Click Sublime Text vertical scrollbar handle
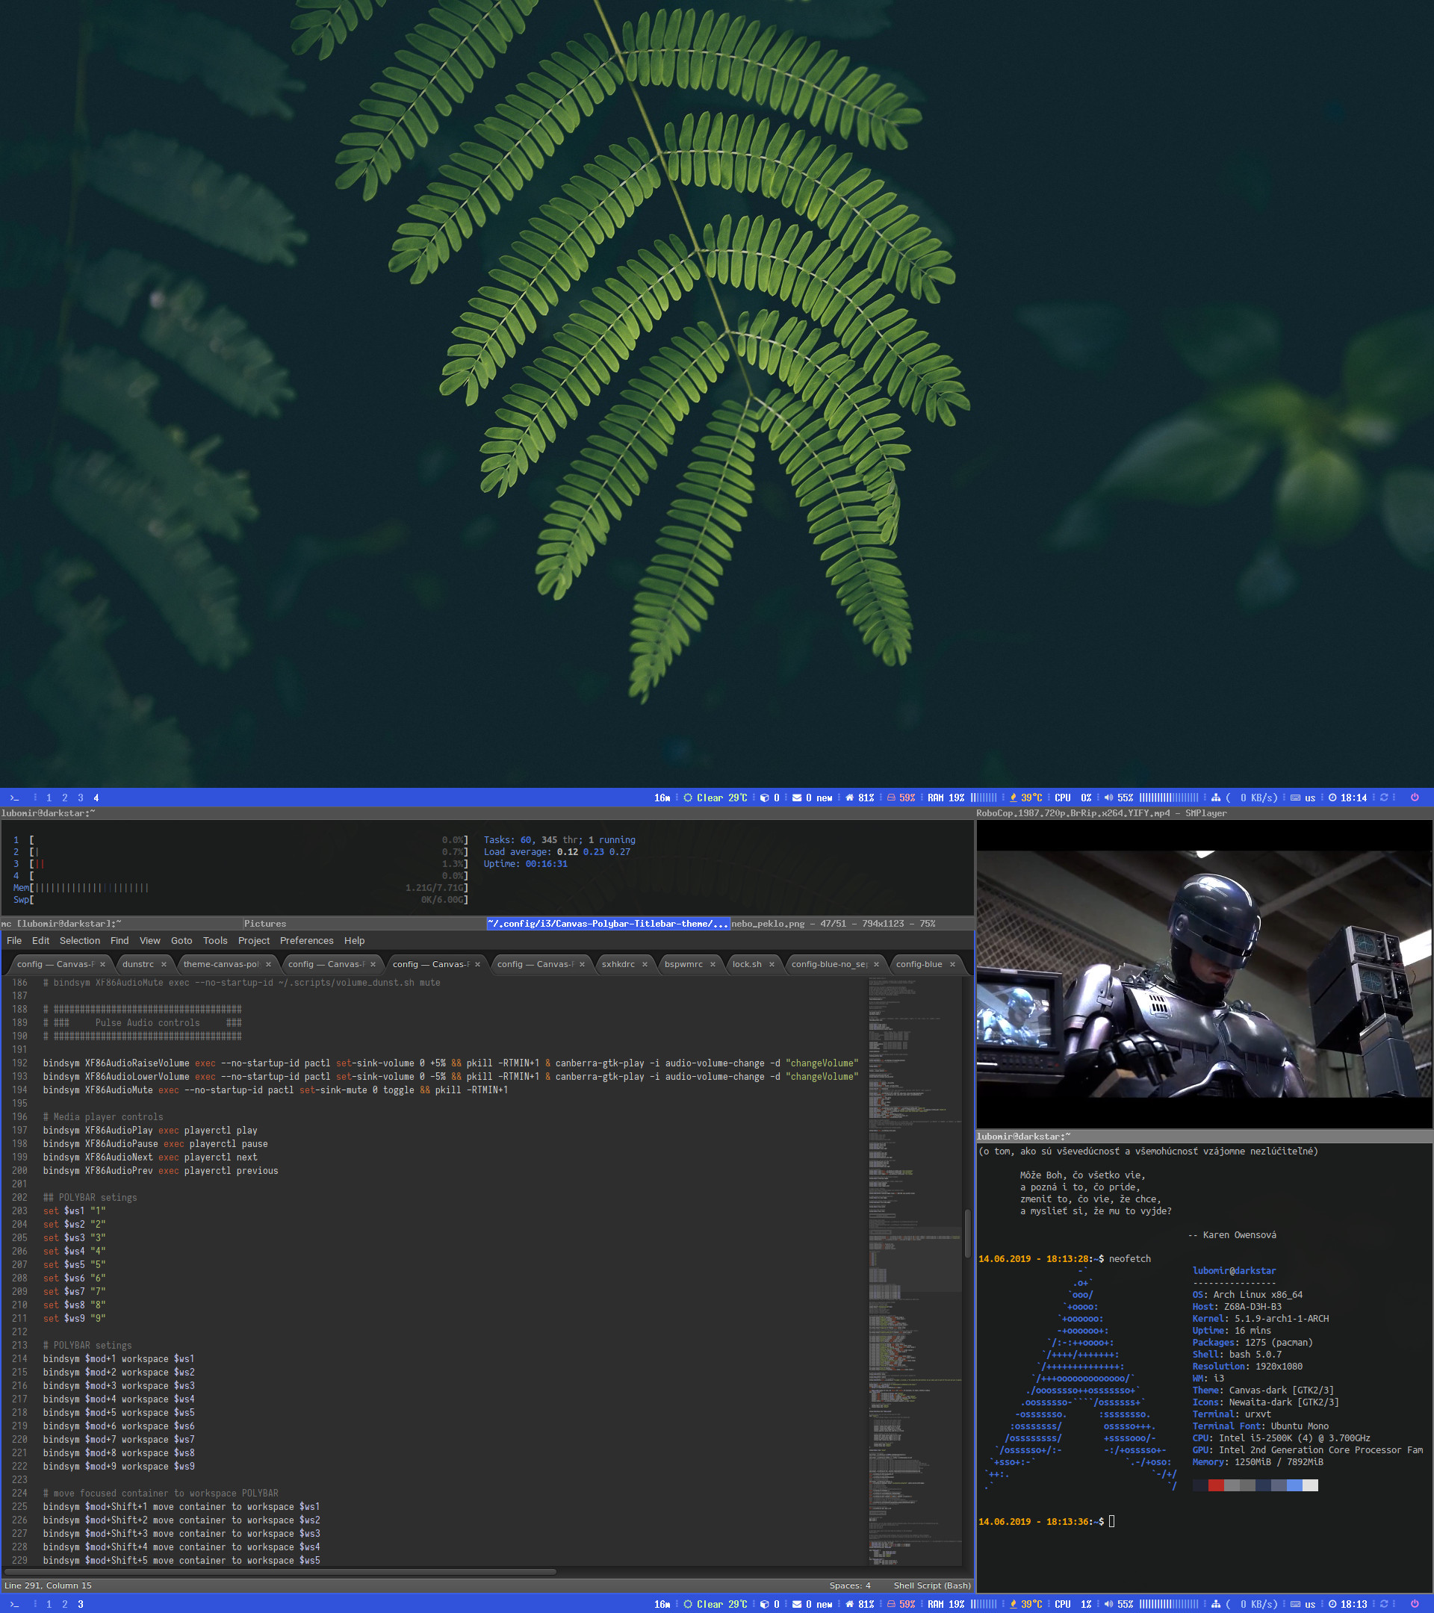This screenshot has height=1613, width=1434. [967, 1234]
